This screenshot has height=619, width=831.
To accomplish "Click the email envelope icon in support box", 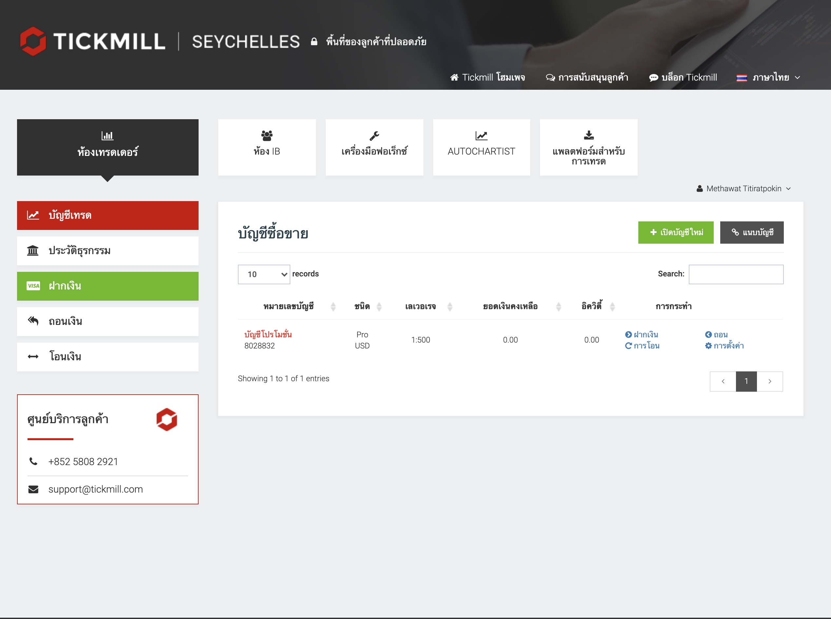I will (x=33, y=489).
